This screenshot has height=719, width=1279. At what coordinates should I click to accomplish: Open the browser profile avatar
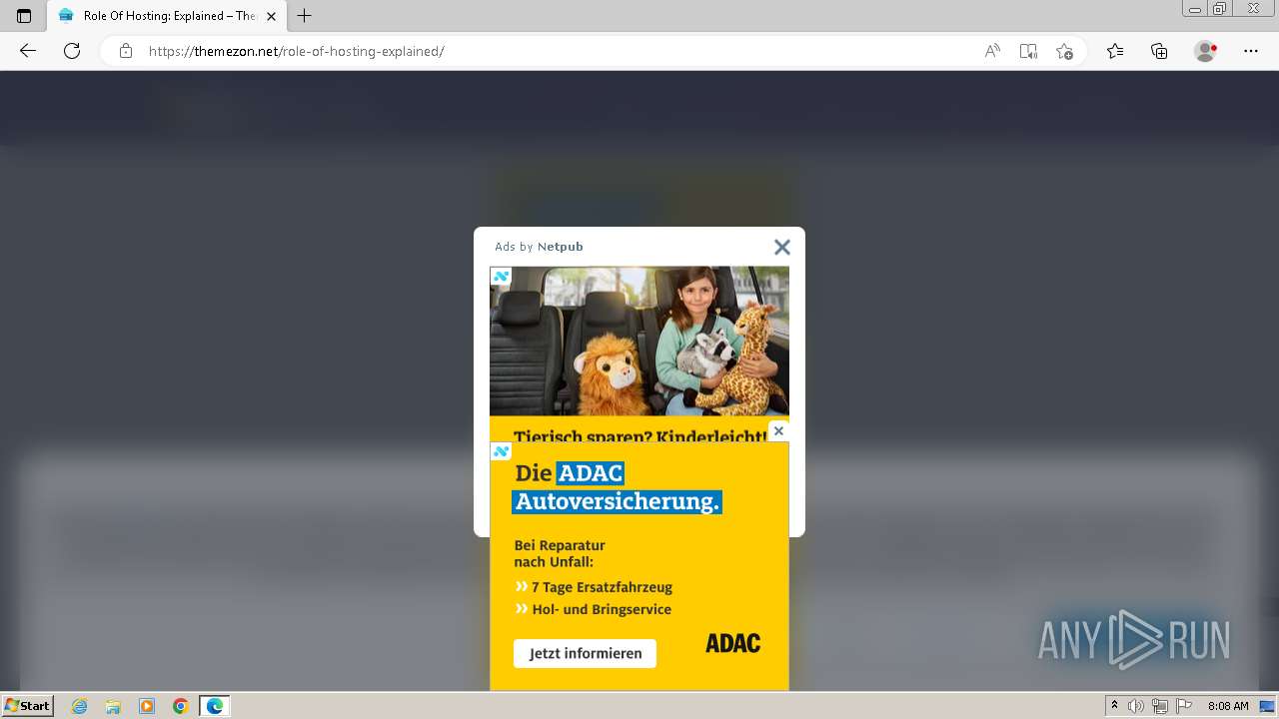click(x=1206, y=51)
